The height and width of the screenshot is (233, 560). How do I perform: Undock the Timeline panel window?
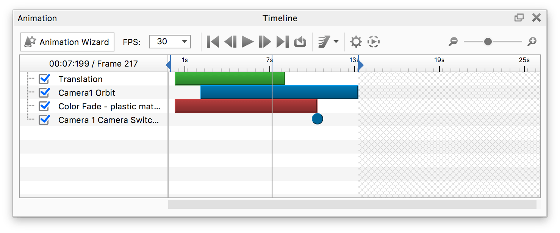(519, 18)
